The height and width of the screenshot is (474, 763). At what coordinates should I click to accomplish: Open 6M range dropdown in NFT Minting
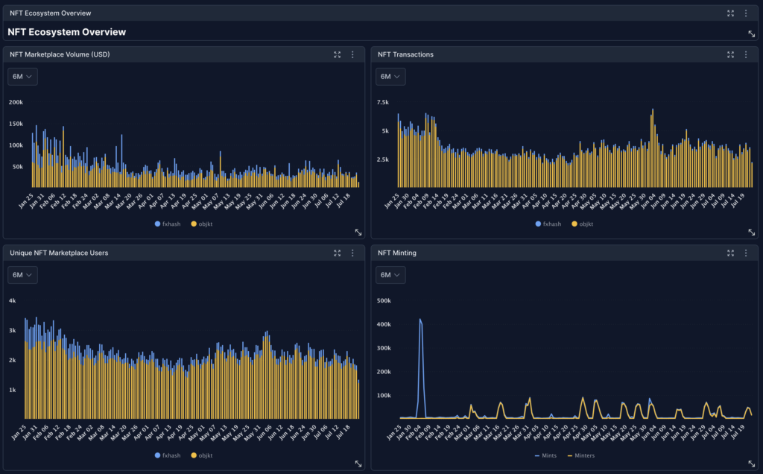coord(390,275)
